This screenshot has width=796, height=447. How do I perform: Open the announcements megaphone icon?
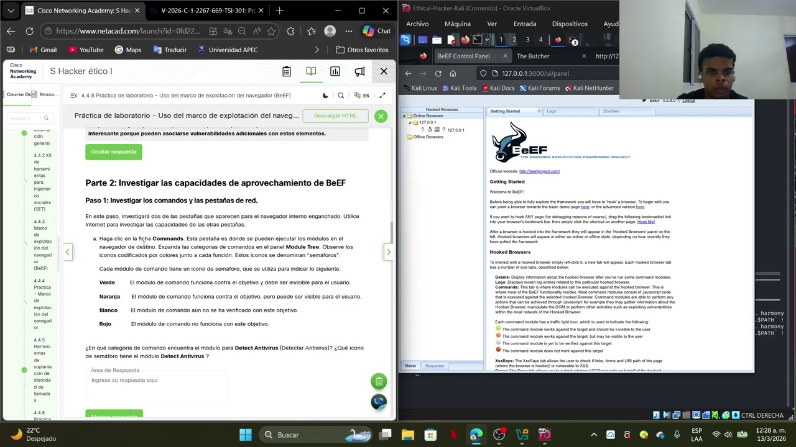tap(359, 71)
